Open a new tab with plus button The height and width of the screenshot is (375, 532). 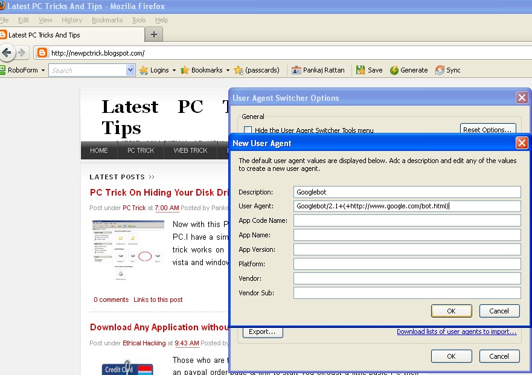[x=154, y=34]
